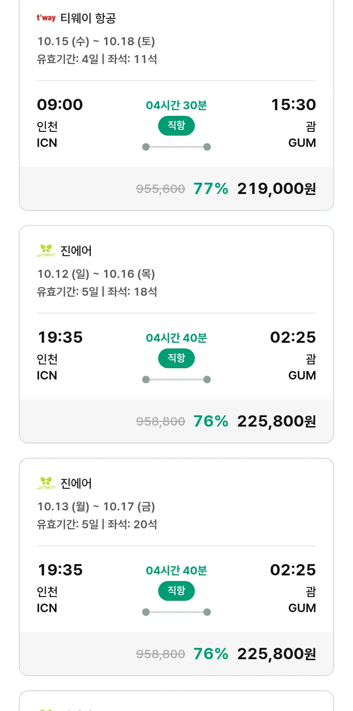
Task: Click the t'way airline logo
Action: [46, 18]
